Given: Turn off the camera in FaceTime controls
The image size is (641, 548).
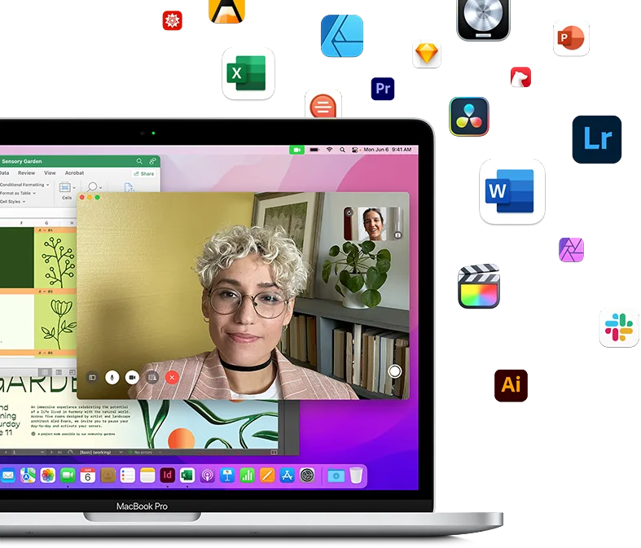Looking at the screenshot, I should 132,377.
